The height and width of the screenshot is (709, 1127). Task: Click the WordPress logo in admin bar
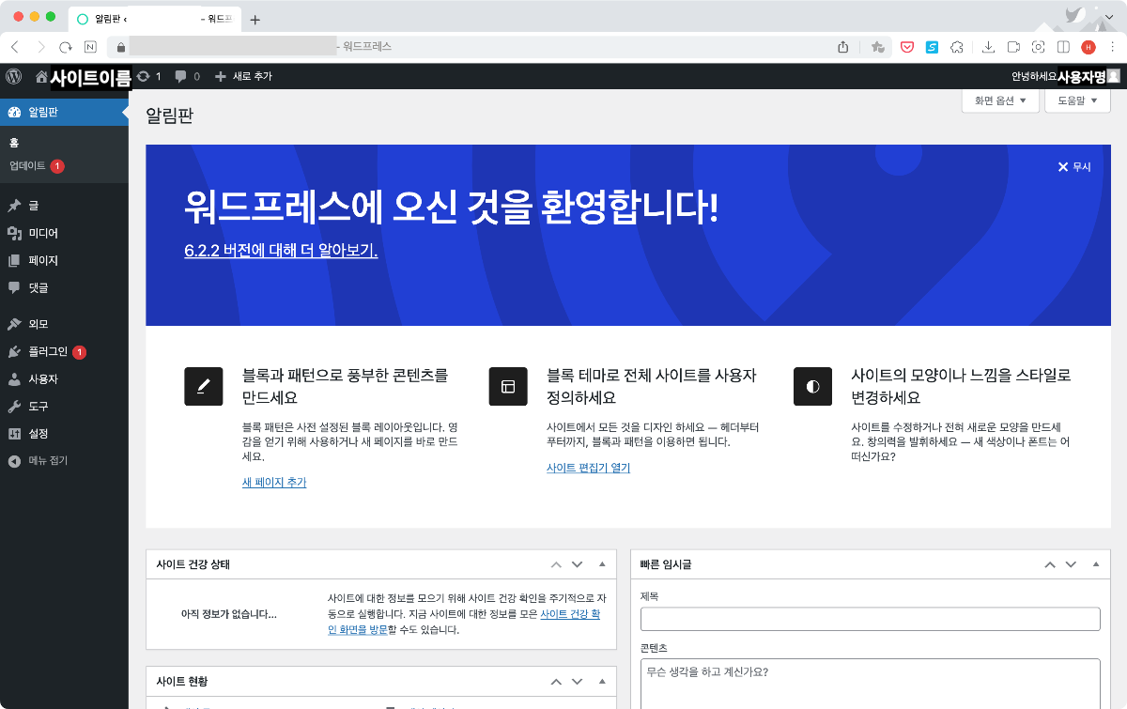pyautogui.click(x=13, y=76)
